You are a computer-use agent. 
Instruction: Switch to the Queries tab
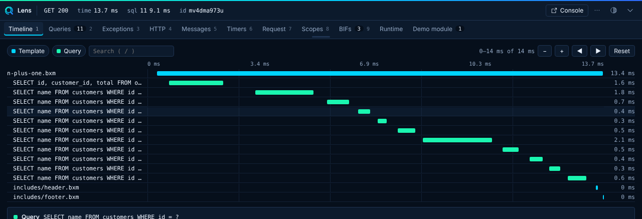pos(70,29)
